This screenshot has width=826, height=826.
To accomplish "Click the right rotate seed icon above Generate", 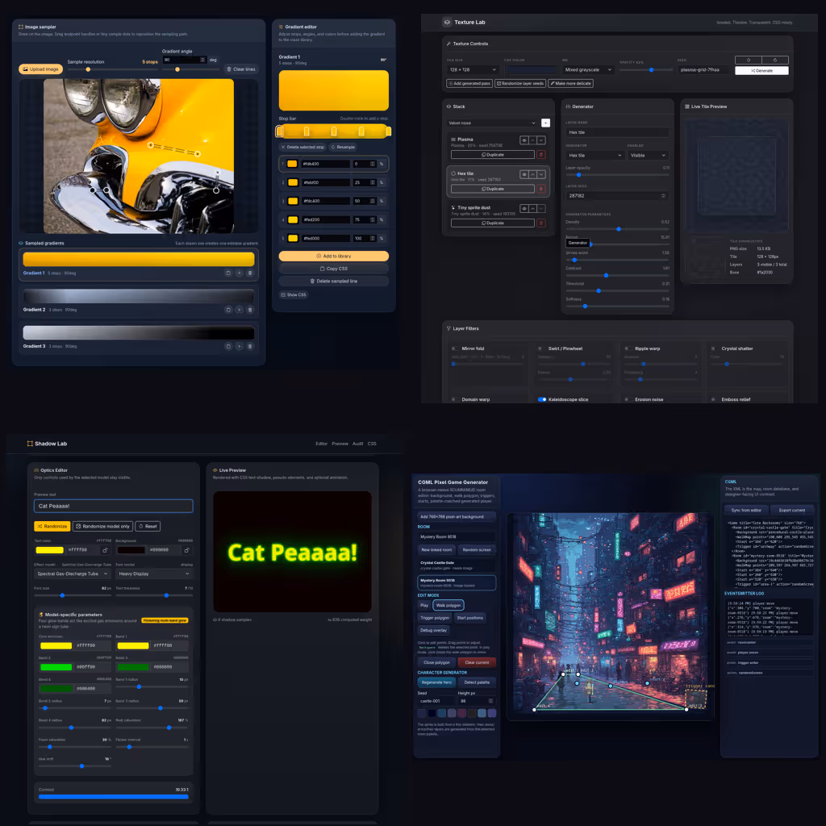I will coord(775,60).
